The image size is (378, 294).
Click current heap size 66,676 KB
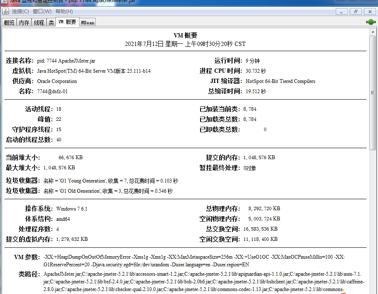(x=71, y=157)
